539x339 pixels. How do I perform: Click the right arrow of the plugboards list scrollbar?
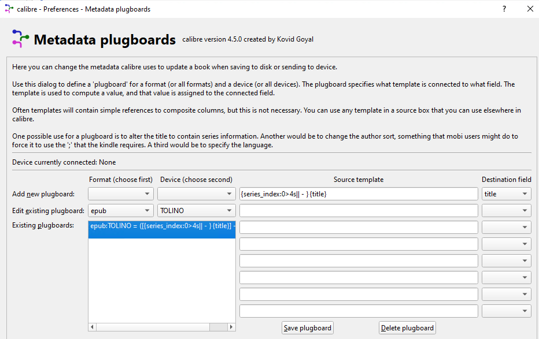click(x=231, y=327)
